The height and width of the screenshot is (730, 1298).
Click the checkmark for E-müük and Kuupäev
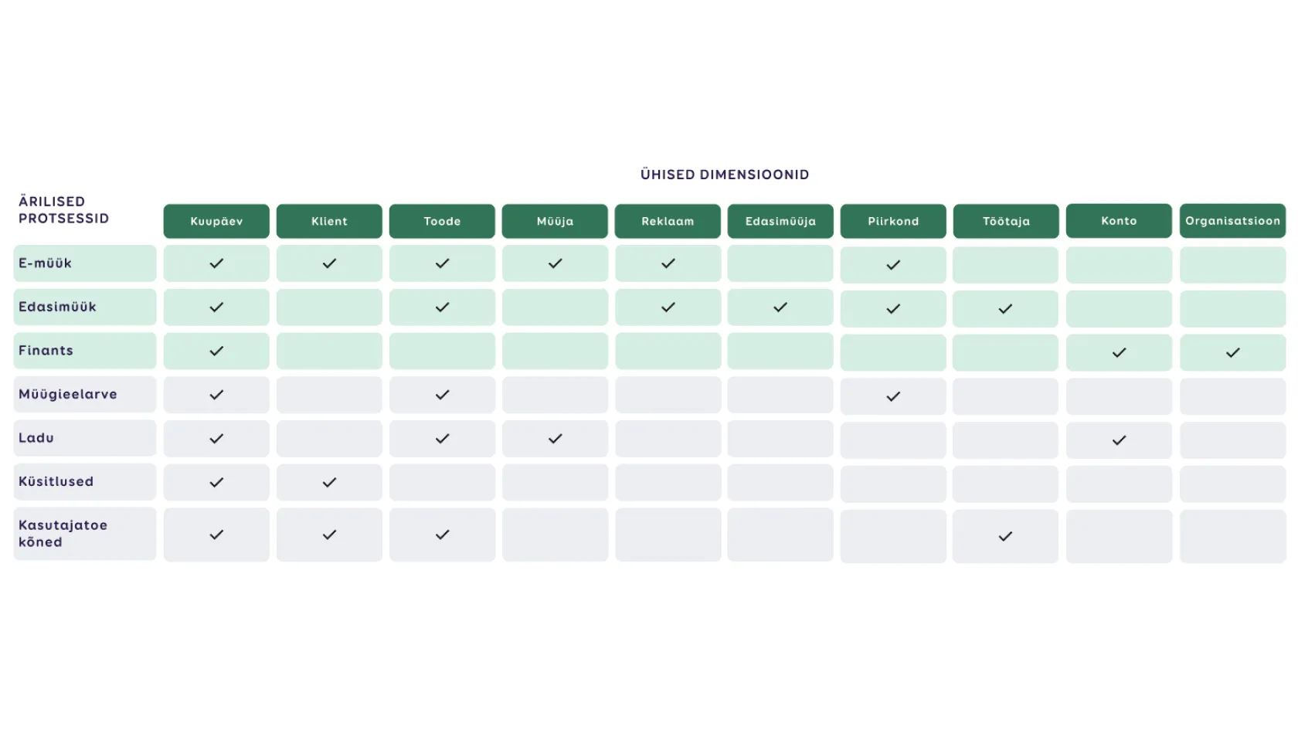point(216,263)
